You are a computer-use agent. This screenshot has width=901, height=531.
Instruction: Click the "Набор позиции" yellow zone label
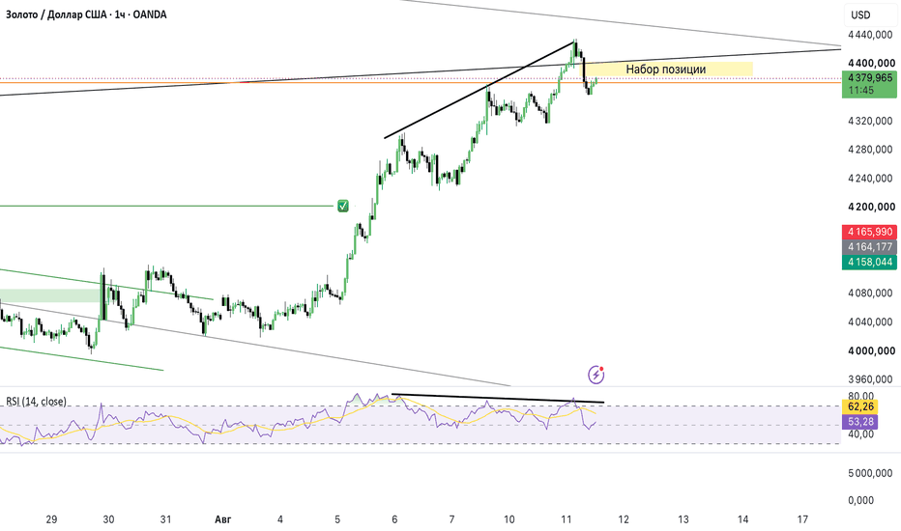tap(665, 70)
